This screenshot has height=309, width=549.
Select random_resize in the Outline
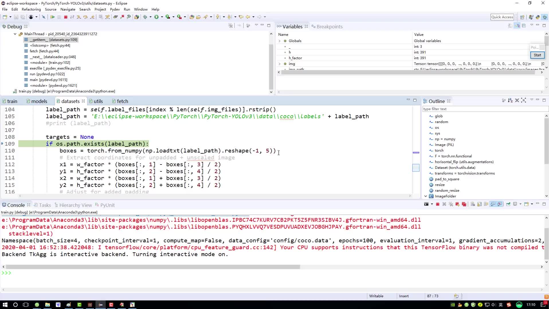pos(447,191)
